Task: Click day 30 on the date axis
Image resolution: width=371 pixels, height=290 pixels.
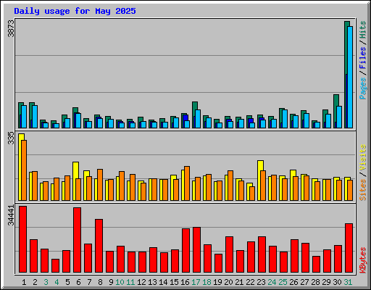Action: 337,282
